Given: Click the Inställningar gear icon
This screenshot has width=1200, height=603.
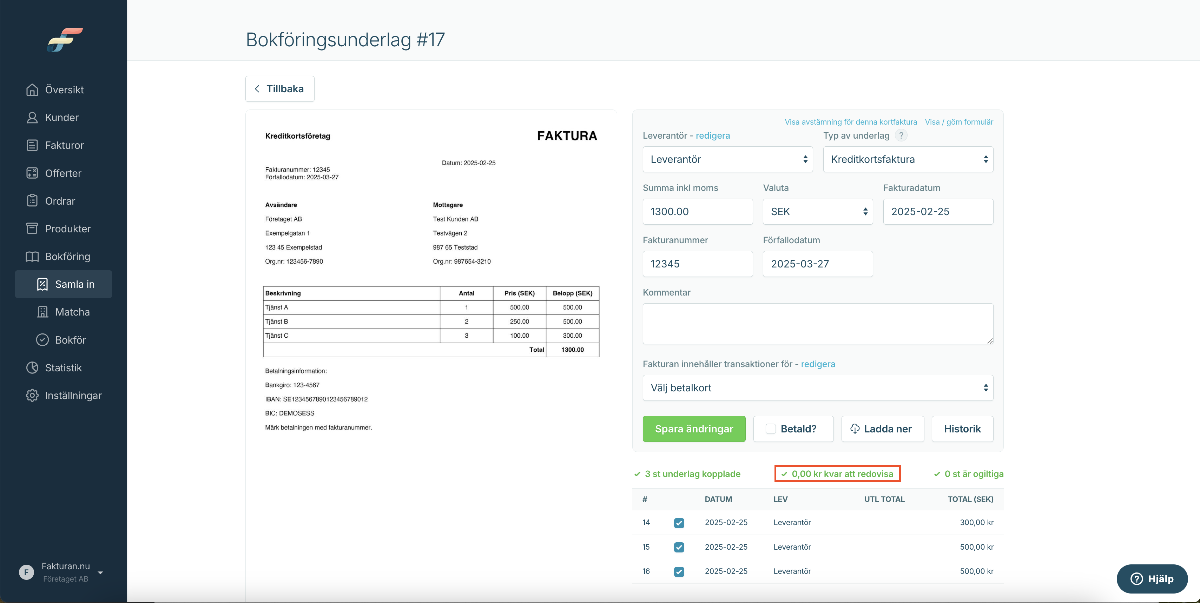Looking at the screenshot, I should [32, 395].
